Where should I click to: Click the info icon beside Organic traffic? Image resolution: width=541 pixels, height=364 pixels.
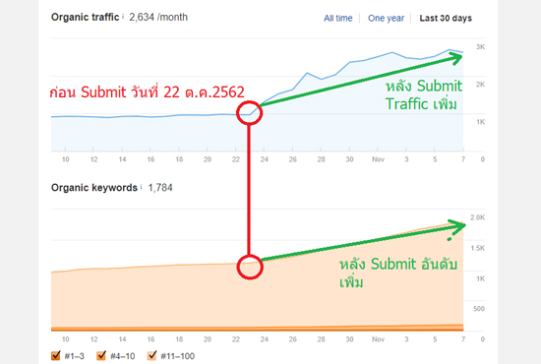pyautogui.click(x=123, y=16)
